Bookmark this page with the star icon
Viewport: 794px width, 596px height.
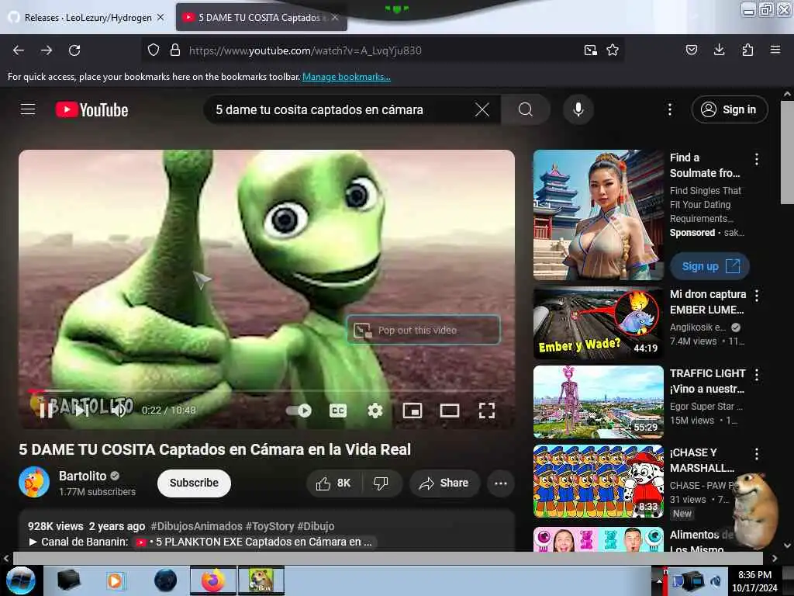point(613,50)
